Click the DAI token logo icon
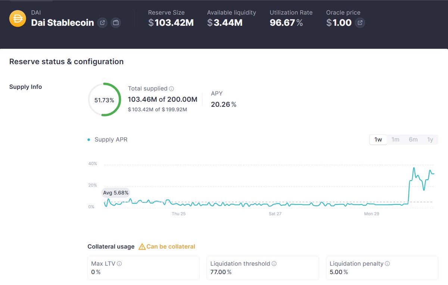The width and height of the screenshot is (448, 285). tap(18, 19)
